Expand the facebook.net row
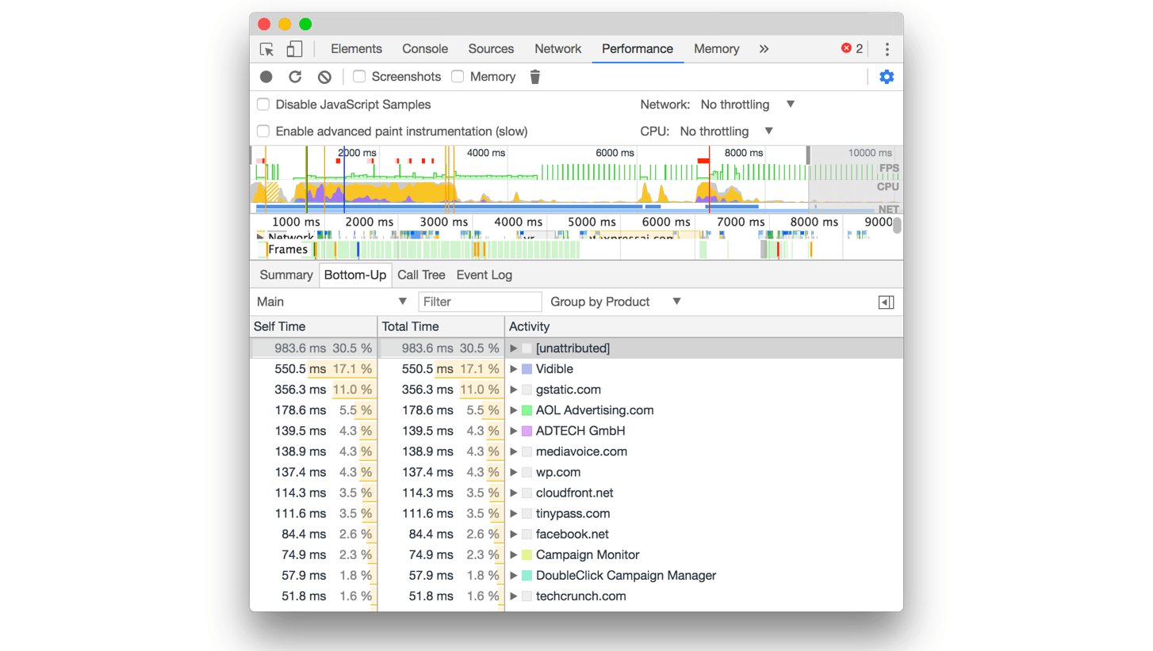The width and height of the screenshot is (1153, 651). [514, 534]
